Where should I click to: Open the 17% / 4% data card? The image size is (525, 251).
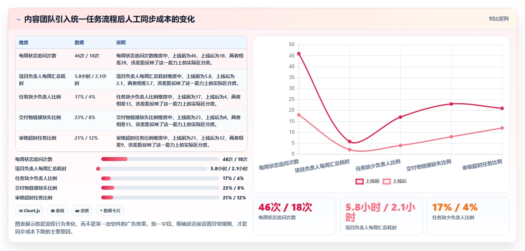[468, 216]
